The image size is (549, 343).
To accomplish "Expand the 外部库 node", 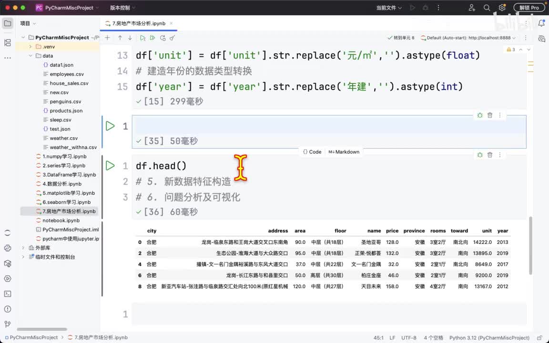I will tap(23, 248).
